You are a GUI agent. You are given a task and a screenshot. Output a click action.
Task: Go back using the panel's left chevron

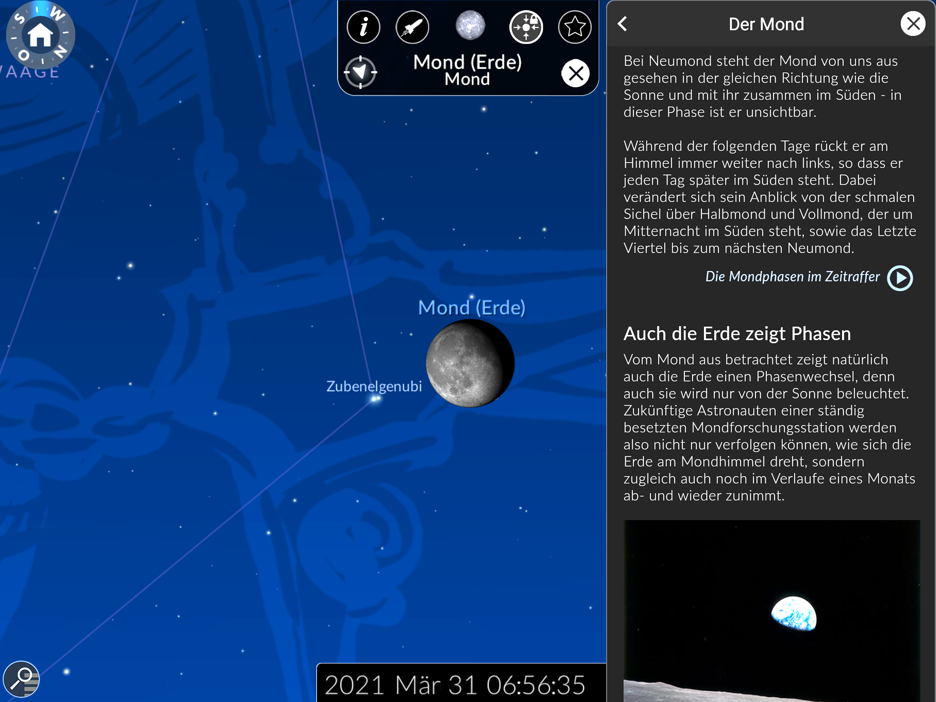pyautogui.click(x=623, y=24)
